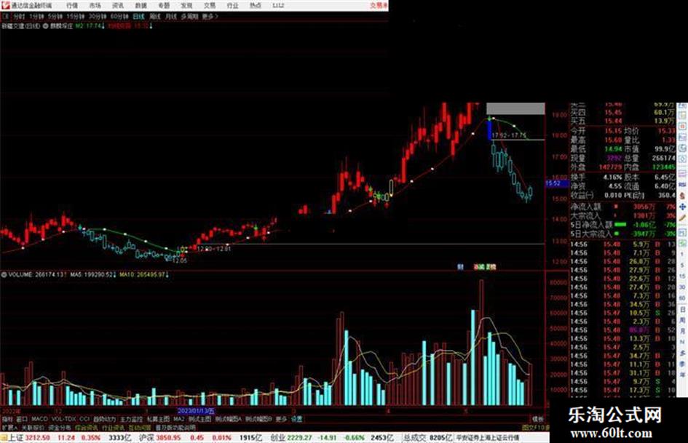Image resolution: width=688 pixels, height=443 pixels.
Task: Switch to 5-minute via sidebar '5' button
Action: coord(682,266)
